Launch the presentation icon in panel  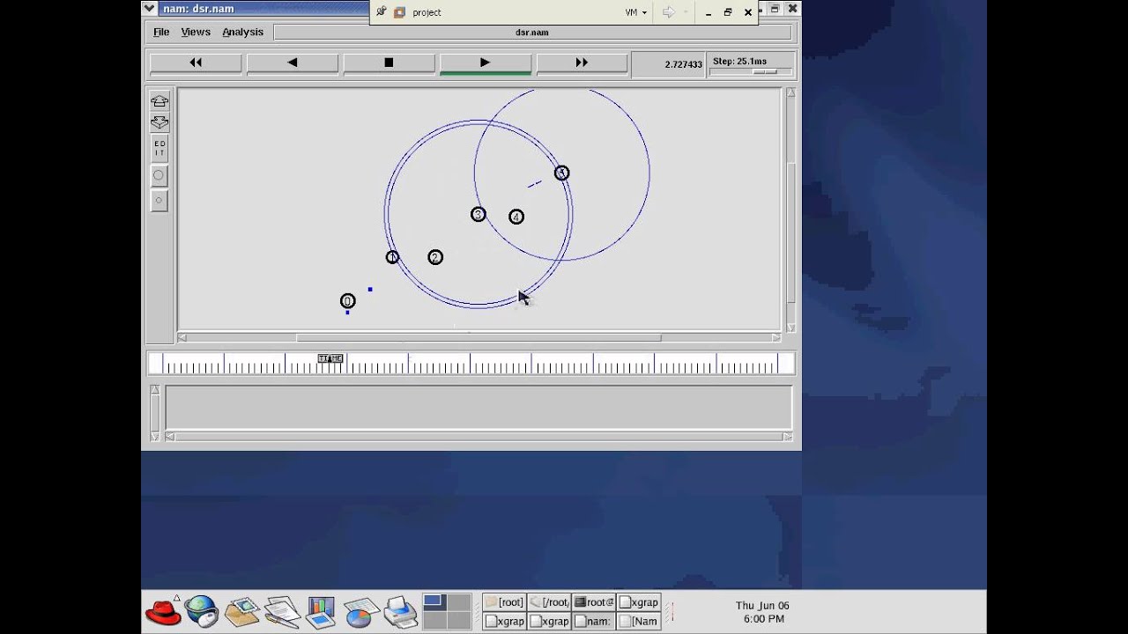pos(321,612)
